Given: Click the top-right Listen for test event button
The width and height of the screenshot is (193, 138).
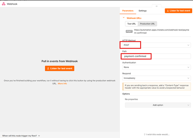Looking at the screenshot, I should 178,11.
